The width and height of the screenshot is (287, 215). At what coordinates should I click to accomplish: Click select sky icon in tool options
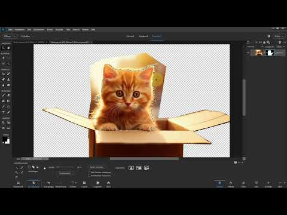coord(139,168)
